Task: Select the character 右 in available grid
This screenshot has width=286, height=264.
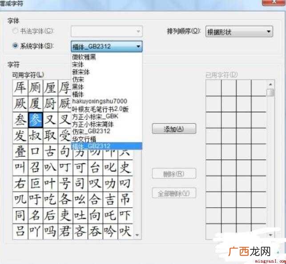Action: coord(20,184)
